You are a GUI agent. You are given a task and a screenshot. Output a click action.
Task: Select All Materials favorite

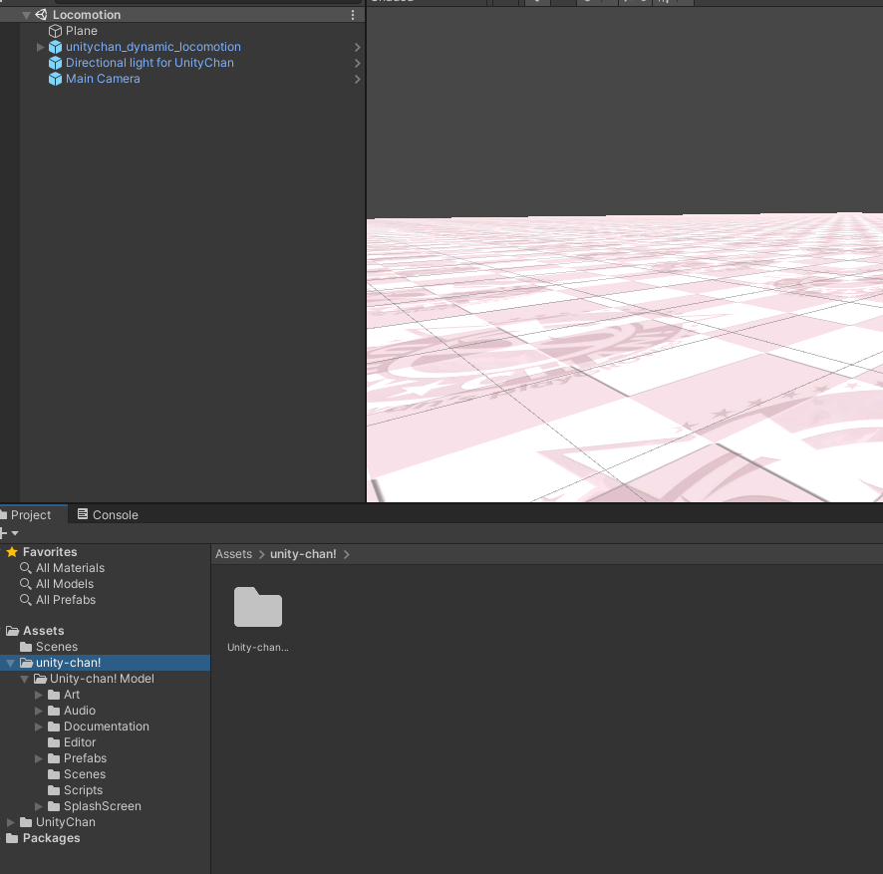71,568
